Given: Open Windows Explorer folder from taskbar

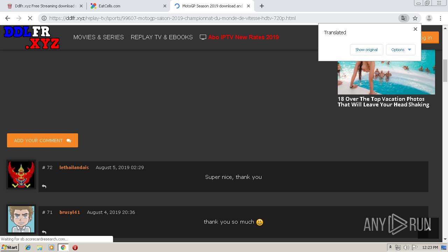Looking at the screenshot, I should [x=40, y=247].
